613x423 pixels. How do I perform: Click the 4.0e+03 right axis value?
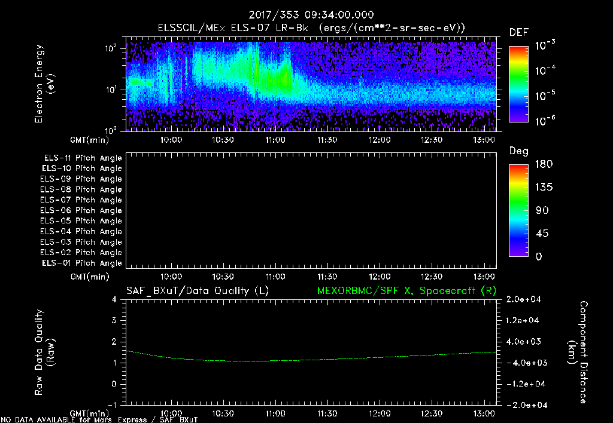pyautogui.click(x=523, y=342)
